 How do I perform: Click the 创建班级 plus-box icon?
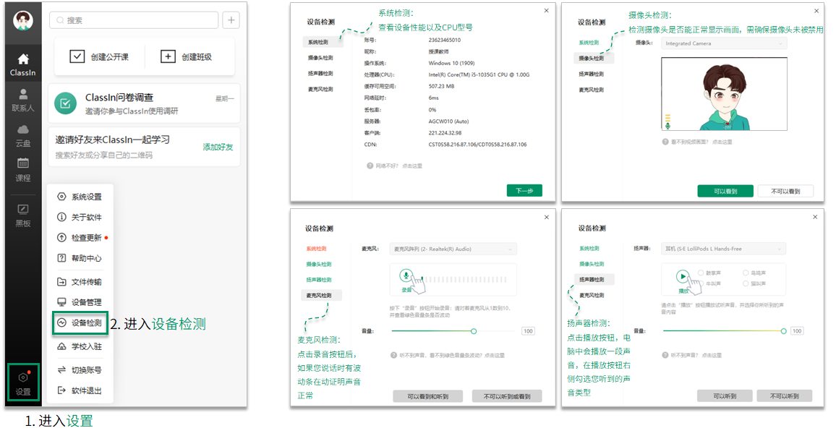168,56
